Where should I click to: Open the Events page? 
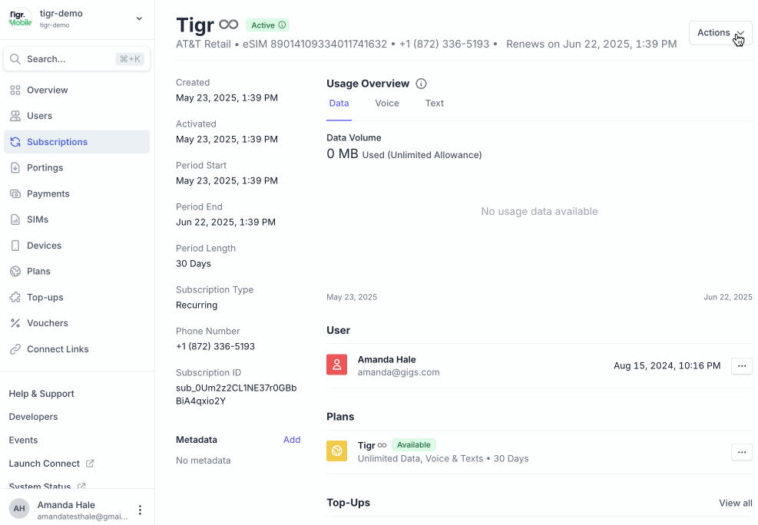coord(23,441)
